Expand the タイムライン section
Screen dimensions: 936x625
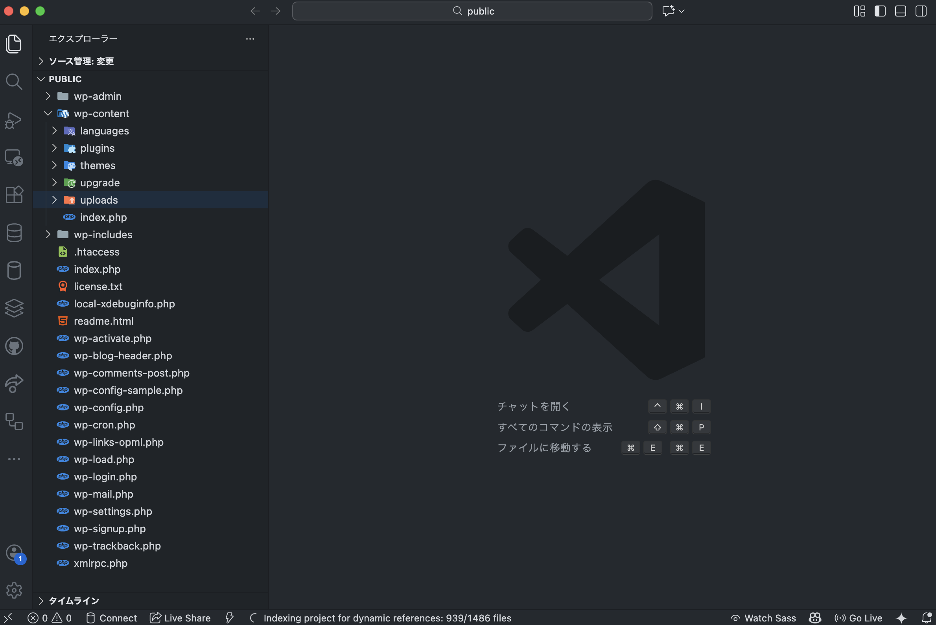[74, 600]
